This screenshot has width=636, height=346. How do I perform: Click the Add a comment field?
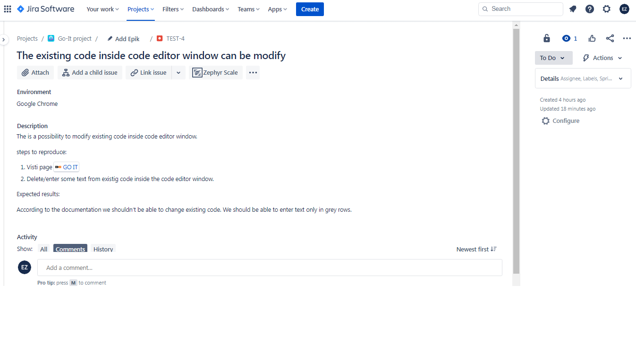pos(269,267)
